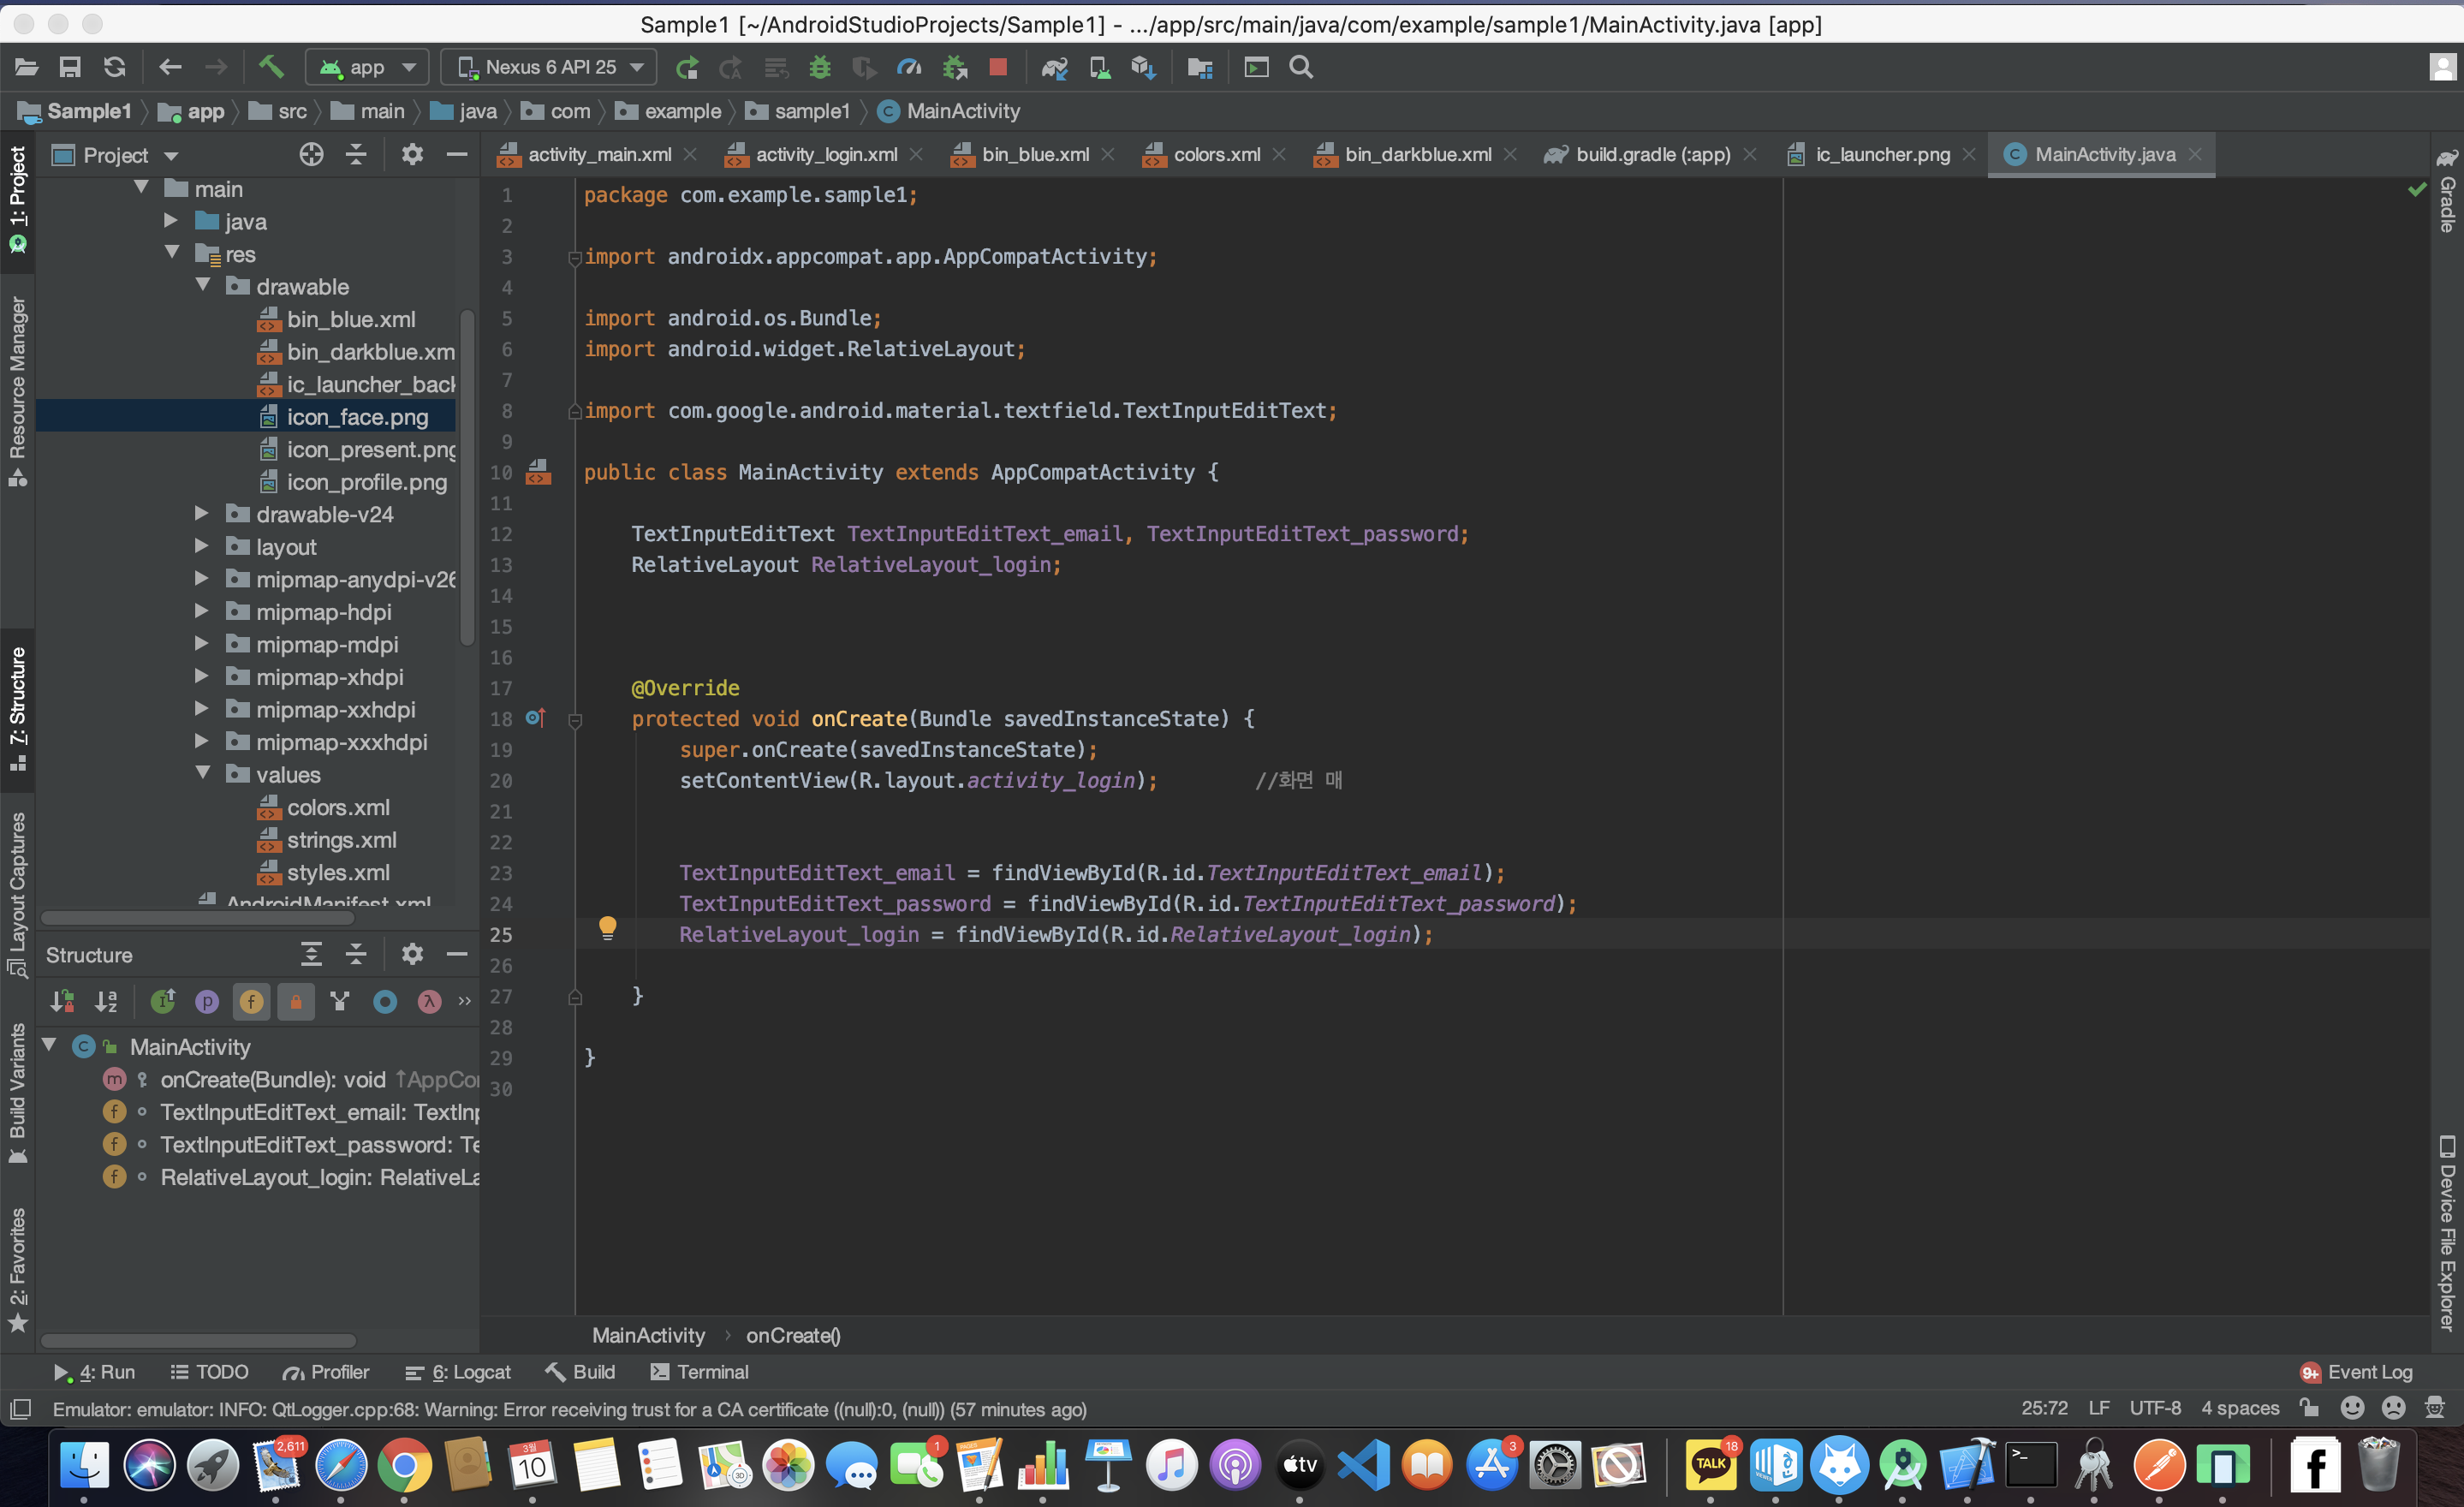Open the AVD Manager icon
Image resolution: width=2464 pixels, height=1507 pixels.
click(x=1099, y=67)
